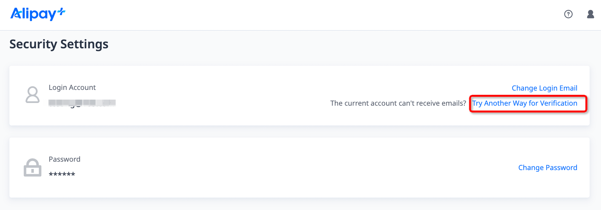Click the Alipay+ logo
The width and height of the screenshot is (601, 210).
(x=38, y=14)
